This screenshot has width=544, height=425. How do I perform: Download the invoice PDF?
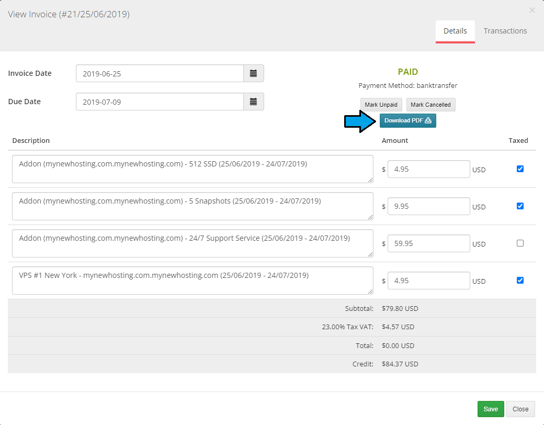coord(407,120)
